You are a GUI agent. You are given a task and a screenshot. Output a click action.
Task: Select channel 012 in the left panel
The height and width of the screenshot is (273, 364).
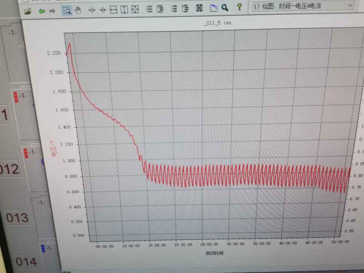pyautogui.click(x=10, y=169)
